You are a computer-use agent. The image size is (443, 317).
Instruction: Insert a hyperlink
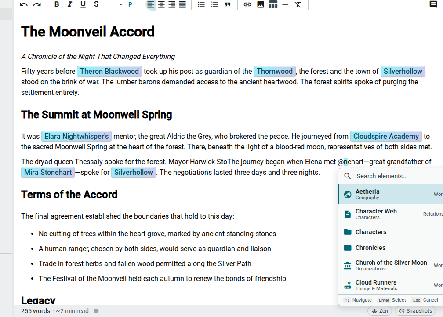tap(247, 4)
